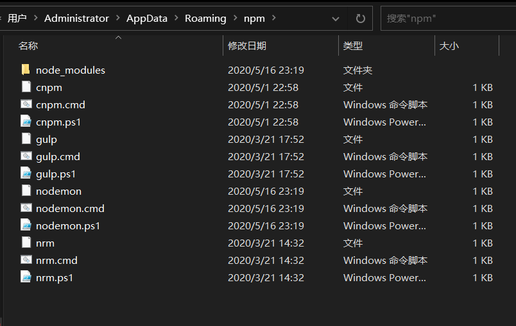516x326 pixels.
Task: Sort by the 类型 column header
Action: (352, 45)
